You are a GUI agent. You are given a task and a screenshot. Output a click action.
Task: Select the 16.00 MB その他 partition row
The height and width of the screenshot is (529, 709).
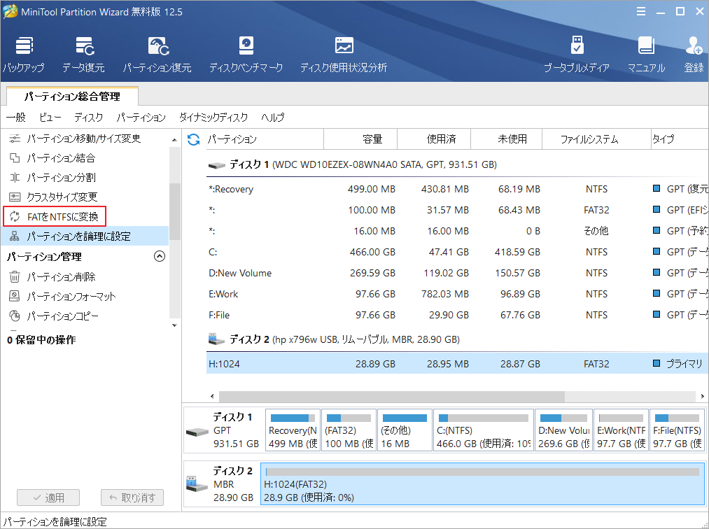click(x=457, y=231)
